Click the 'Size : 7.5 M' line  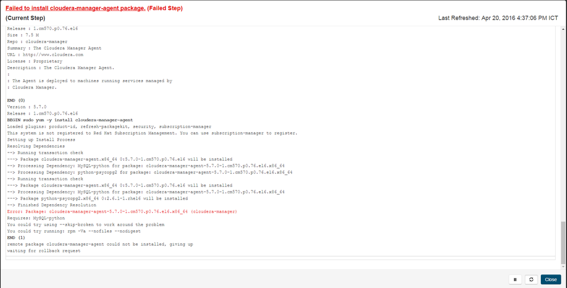tap(23, 35)
